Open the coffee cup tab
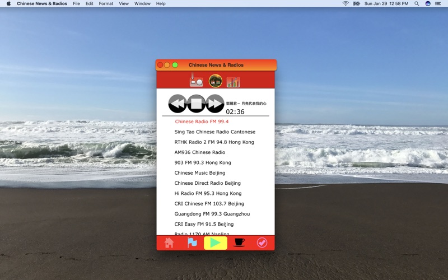 pyautogui.click(x=239, y=242)
